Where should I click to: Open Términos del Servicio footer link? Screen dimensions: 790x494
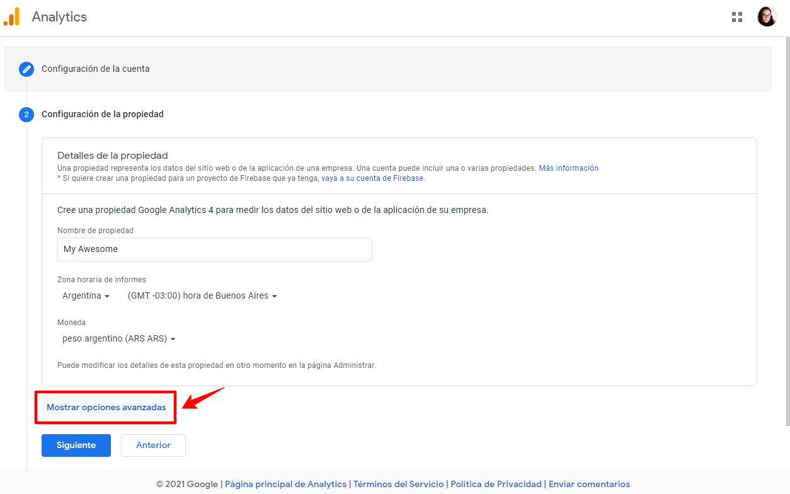point(398,484)
